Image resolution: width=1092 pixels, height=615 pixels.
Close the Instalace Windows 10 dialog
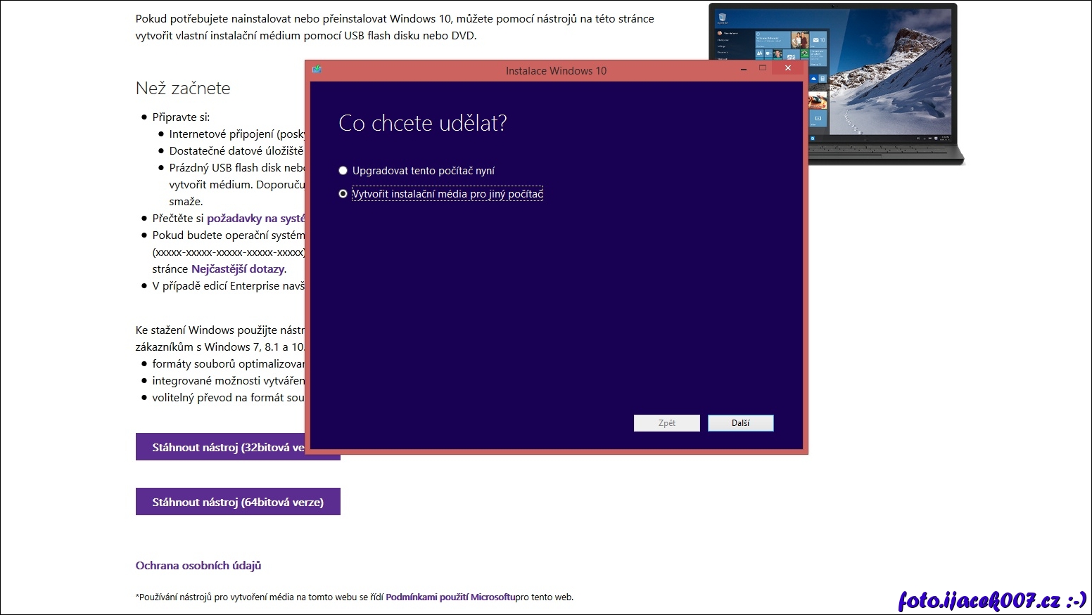pos(788,68)
